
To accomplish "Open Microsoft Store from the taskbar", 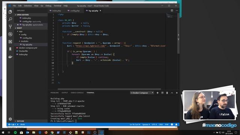I will tap(21, 132).
